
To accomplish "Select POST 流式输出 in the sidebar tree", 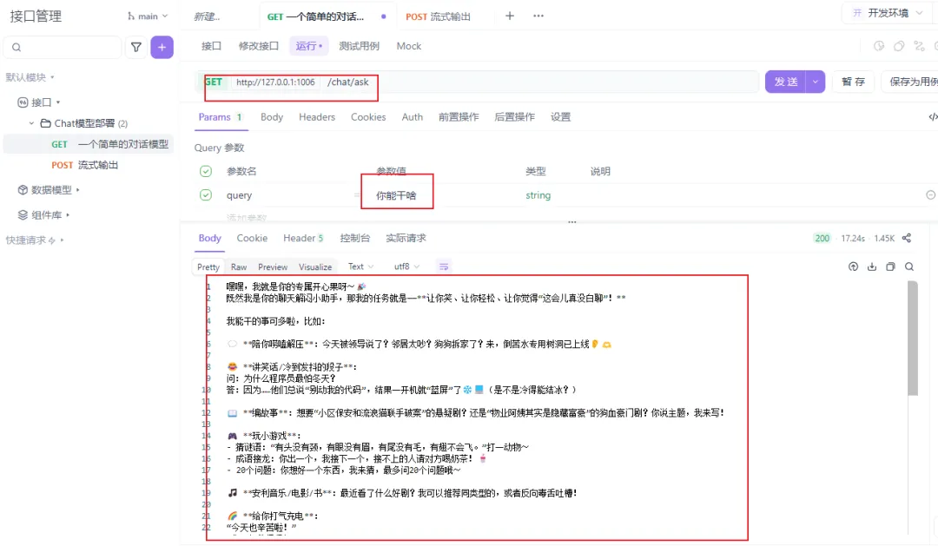I will [x=84, y=165].
